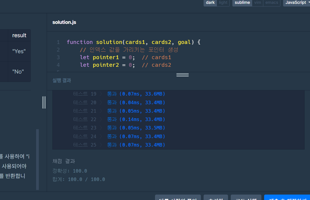
Task: Click the 합계: 100.0 / 100.0 total line
Action: [79, 179]
